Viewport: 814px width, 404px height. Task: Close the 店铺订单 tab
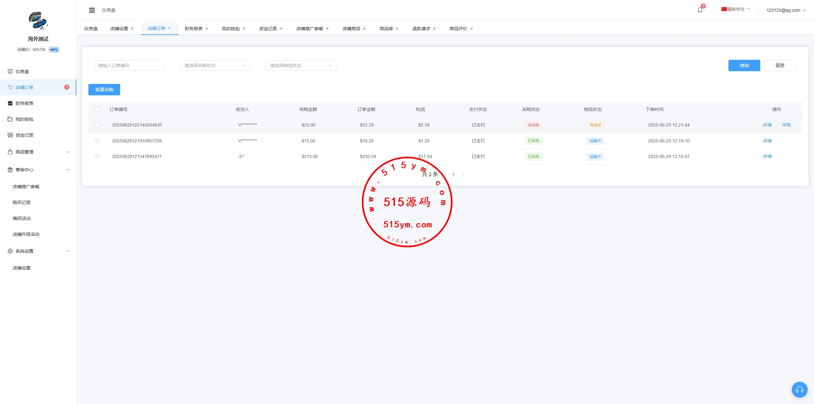[x=169, y=28]
